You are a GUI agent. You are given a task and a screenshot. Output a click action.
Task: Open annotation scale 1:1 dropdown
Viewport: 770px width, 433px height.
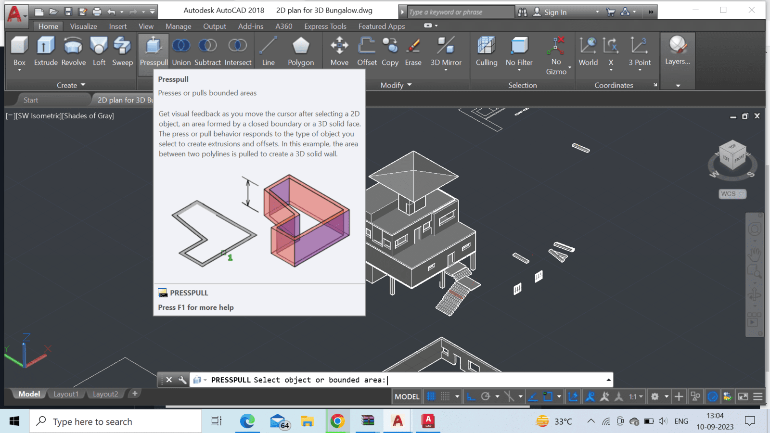pos(636,397)
